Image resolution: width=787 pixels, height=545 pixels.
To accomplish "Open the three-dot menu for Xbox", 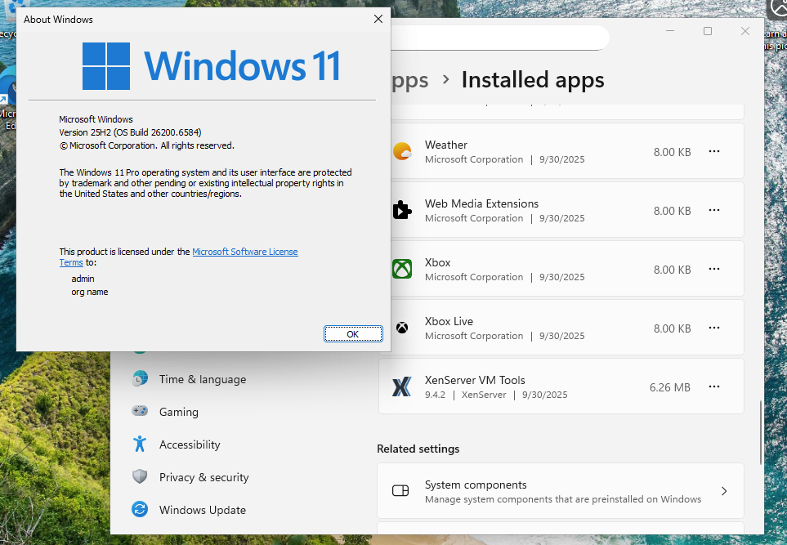I will tap(714, 270).
